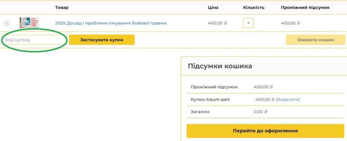Click the Товар column header
Screen dimensions: 347x141
click(x=62, y=7)
